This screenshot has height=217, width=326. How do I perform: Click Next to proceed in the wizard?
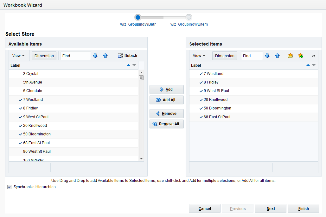[271, 208]
